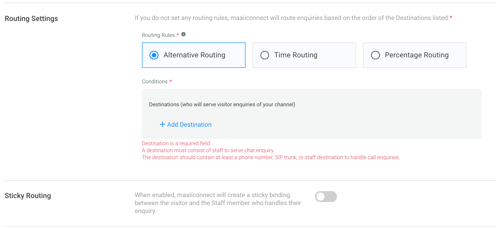Open the Routing Rules info tooltip icon
Screen dimensions: 497x228
(183, 34)
